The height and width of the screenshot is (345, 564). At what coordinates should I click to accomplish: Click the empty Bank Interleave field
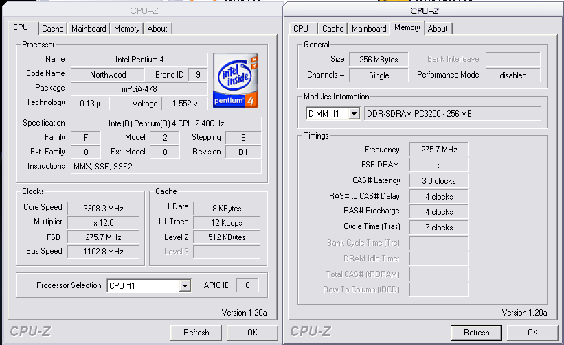click(513, 59)
